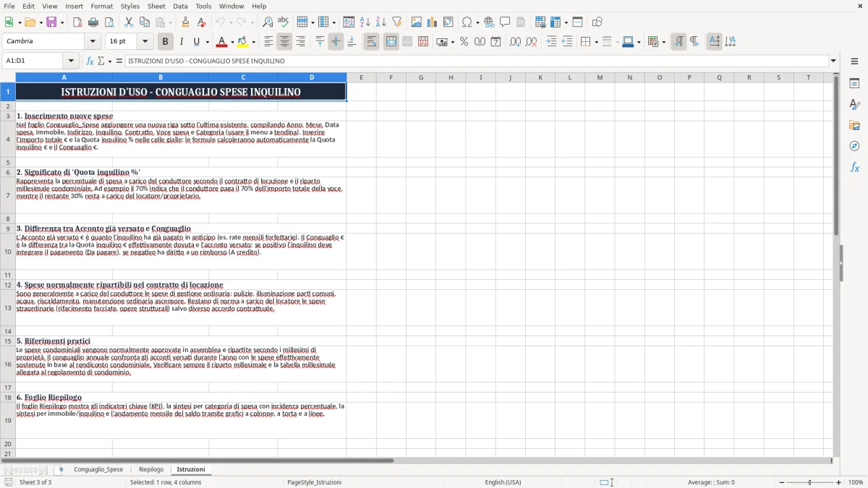Click the Clone Formatting paintbrush icon
868x488 pixels.
click(185, 22)
